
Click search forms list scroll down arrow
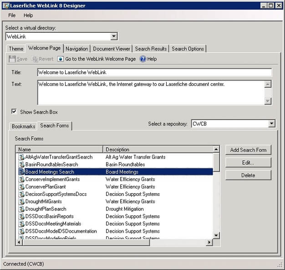pos(216,235)
